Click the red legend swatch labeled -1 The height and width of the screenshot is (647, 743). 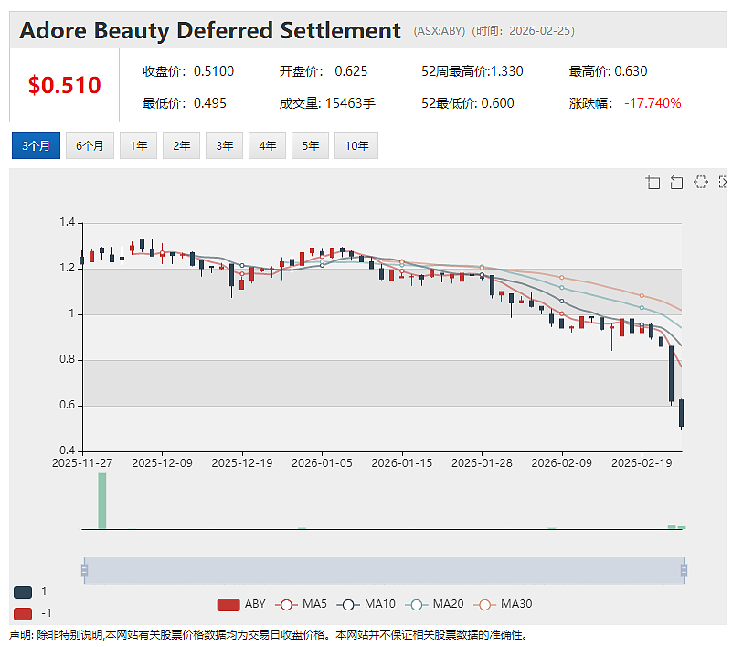[23, 614]
